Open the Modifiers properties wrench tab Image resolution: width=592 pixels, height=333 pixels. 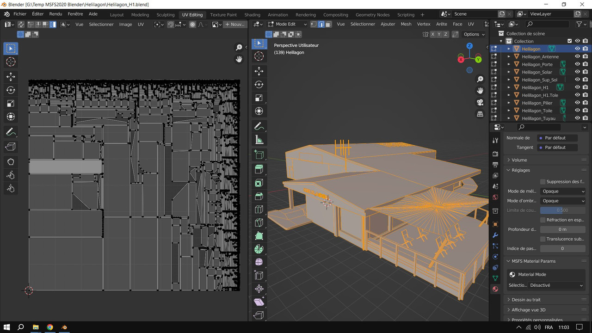495,235
